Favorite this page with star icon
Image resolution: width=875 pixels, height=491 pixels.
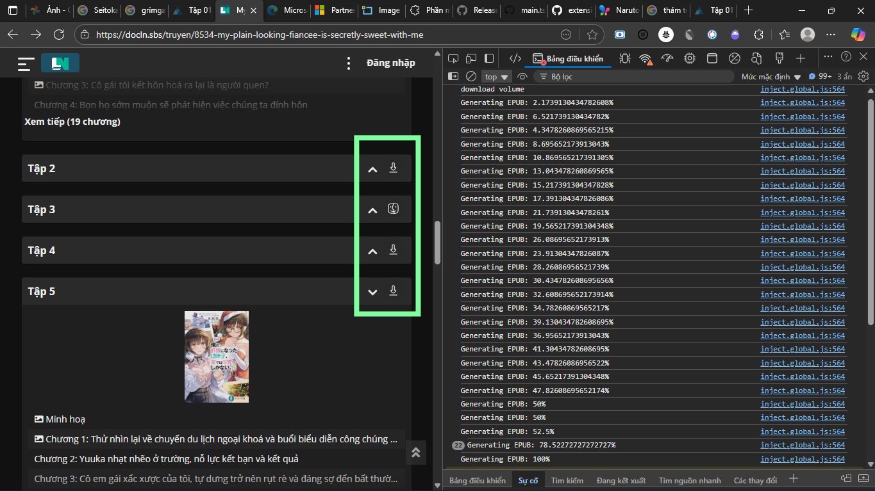[592, 35]
